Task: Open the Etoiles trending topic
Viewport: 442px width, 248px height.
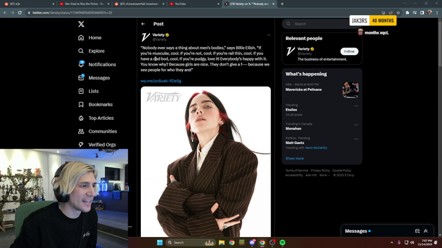Action: click(x=291, y=110)
